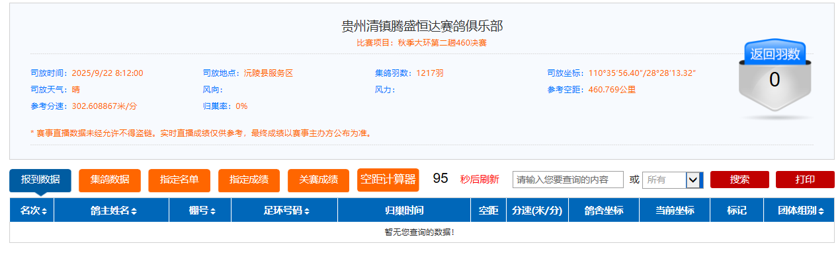Click the 归巢时间 column header

403,211
